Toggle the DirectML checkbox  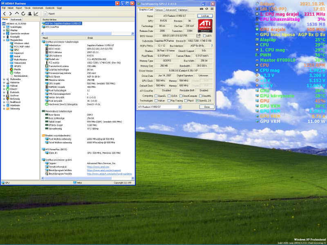pyautogui.click(x=200, y=96)
